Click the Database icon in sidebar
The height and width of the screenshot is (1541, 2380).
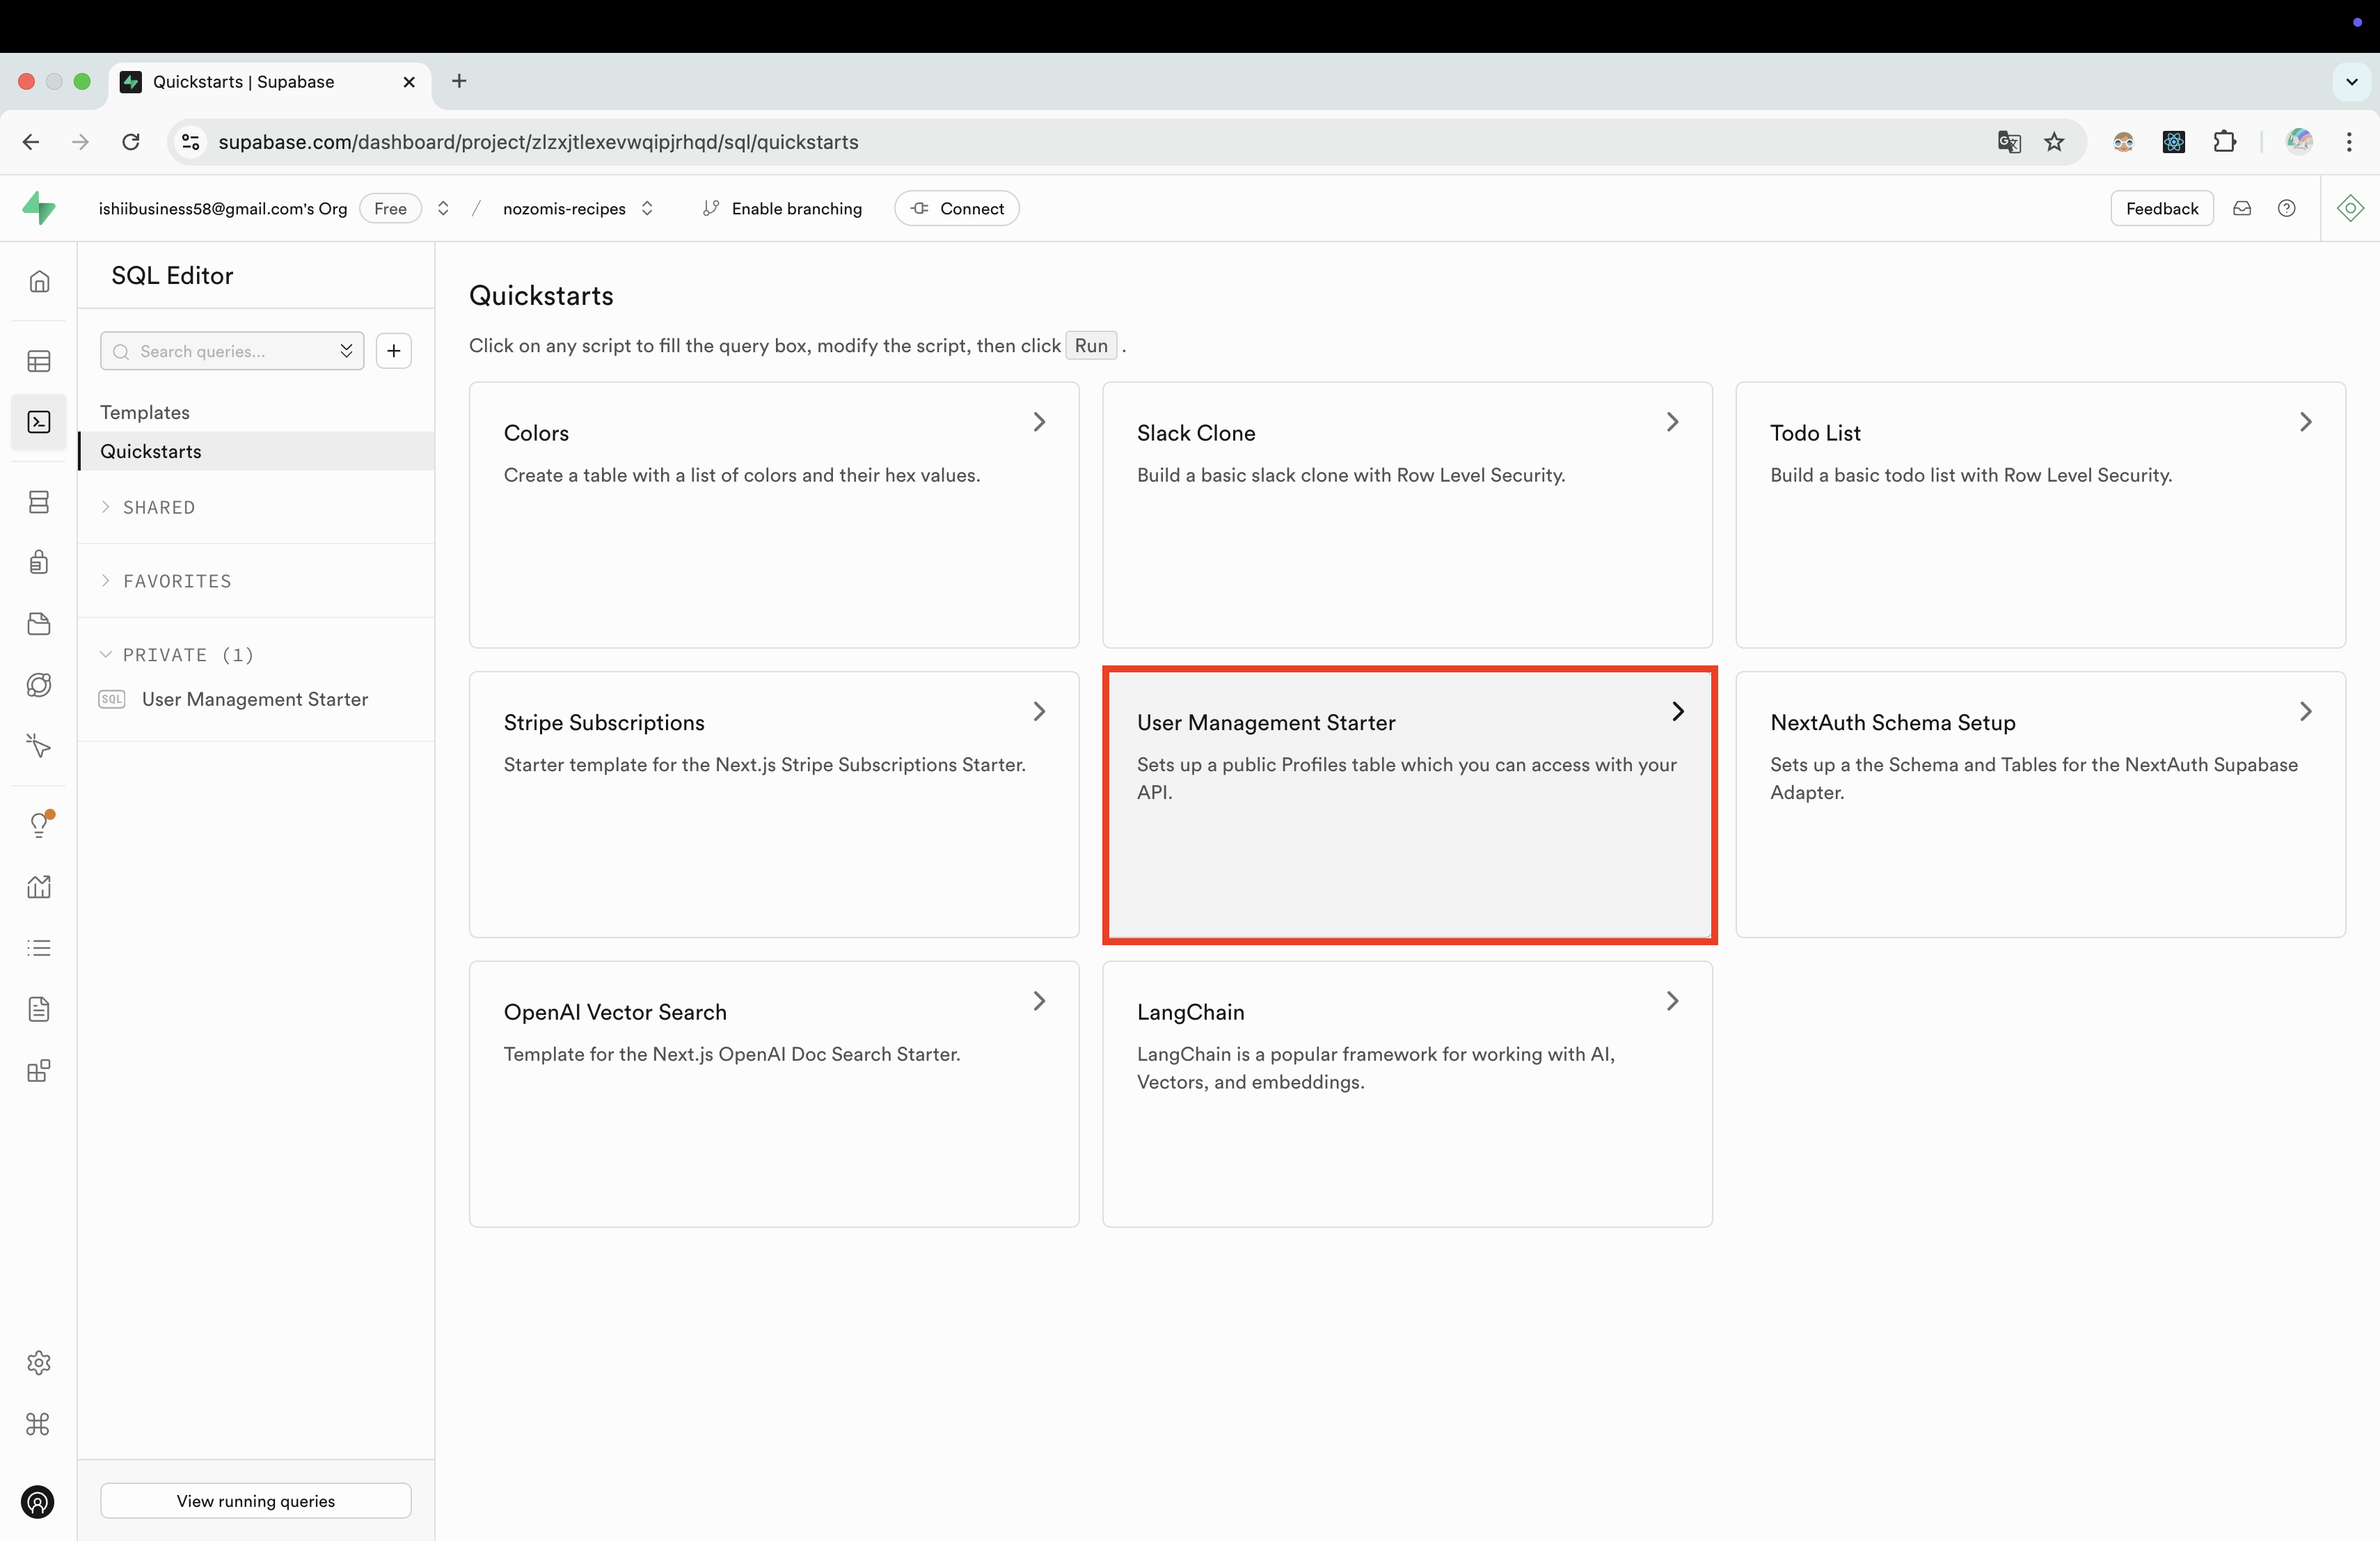point(38,502)
